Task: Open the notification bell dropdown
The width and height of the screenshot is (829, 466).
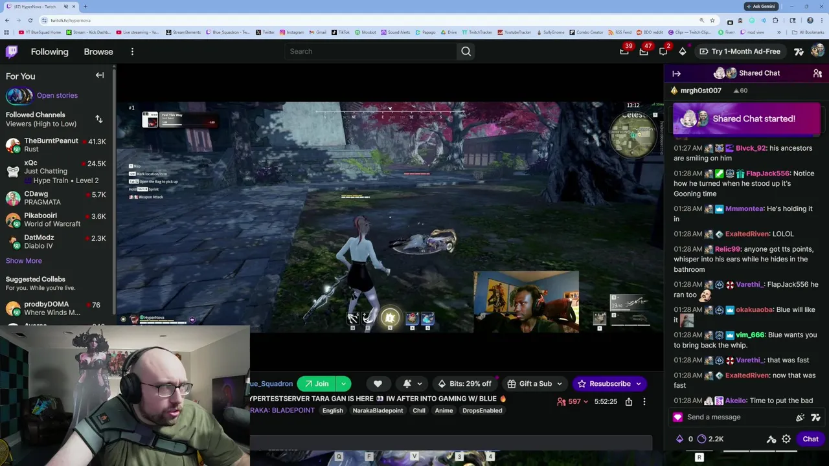Action: click(x=413, y=384)
